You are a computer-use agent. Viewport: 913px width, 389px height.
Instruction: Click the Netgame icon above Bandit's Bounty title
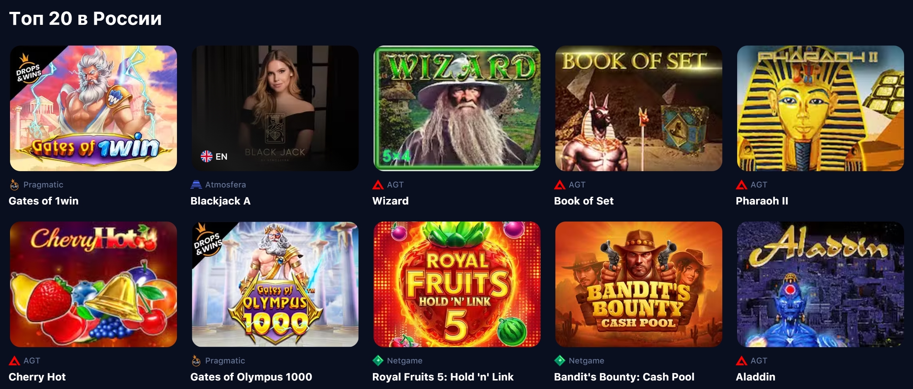tap(559, 360)
